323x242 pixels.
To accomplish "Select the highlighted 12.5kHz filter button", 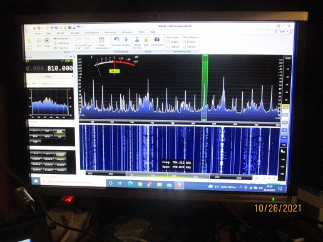I will tap(60, 154).
